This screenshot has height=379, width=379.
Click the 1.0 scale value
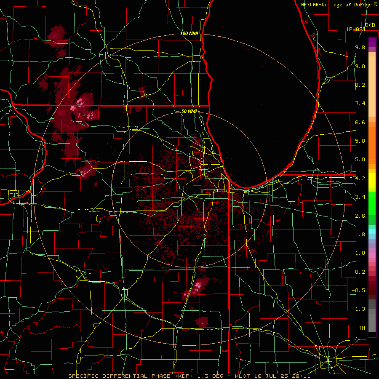360,253
